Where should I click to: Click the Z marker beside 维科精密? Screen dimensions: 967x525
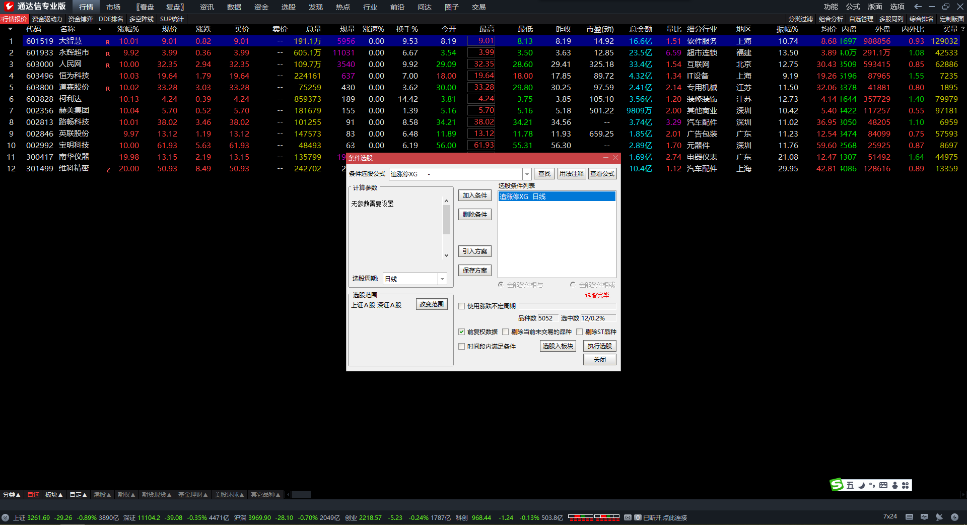tap(108, 170)
